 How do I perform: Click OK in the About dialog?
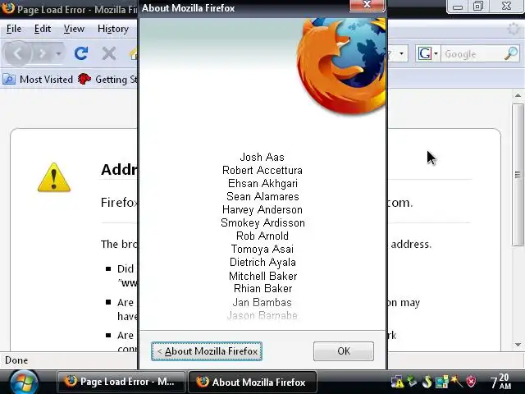pyautogui.click(x=344, y=351)
